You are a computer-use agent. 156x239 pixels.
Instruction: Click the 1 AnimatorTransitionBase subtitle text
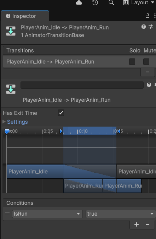[x=52, y=35]
